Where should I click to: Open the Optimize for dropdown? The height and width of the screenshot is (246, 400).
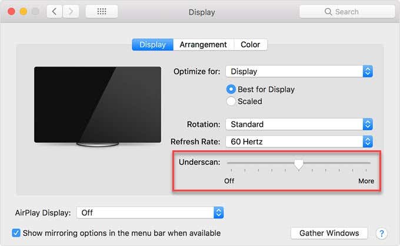pos(299,72)
